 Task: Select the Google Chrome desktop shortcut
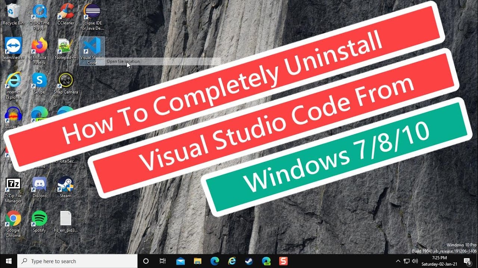13,224
